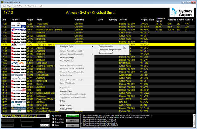
Task: Click the Flight column header
Action: tap(30, 20)
